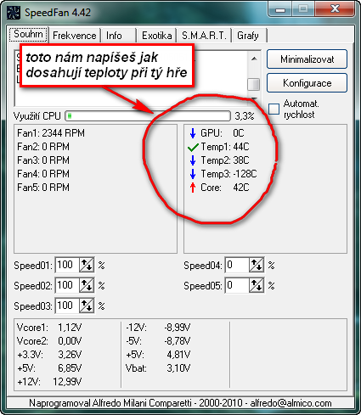Viewport: 361px width, 415px height.
Task: Switch to the S.M.A.R.T. tab
Action: [204, 36]
